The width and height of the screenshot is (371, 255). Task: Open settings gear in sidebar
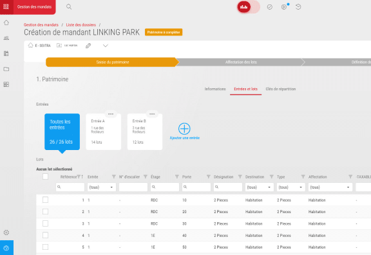[x=6, y=232]
